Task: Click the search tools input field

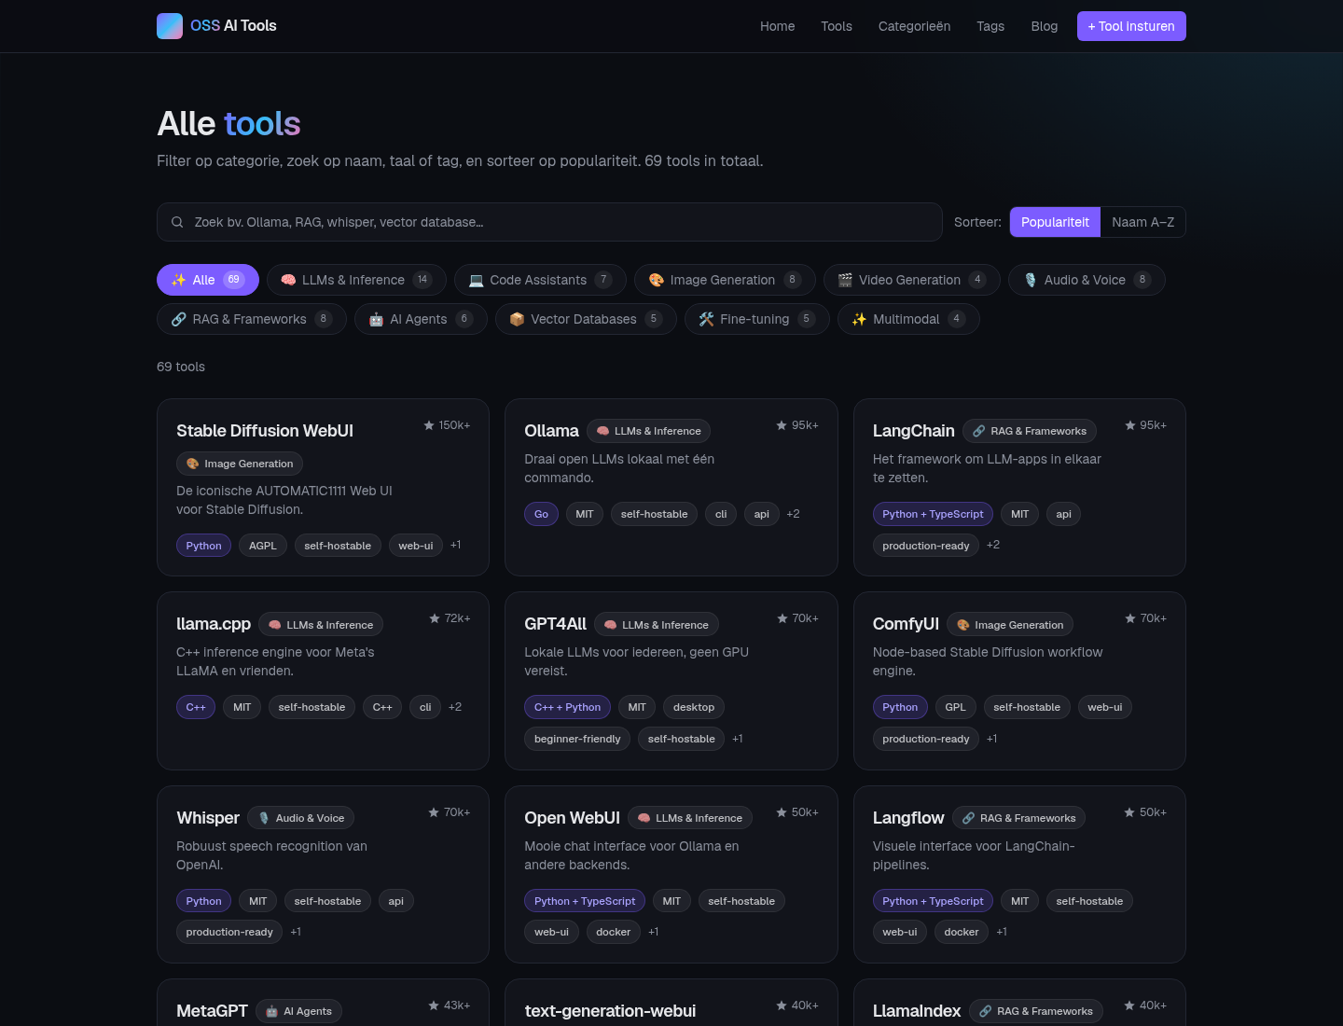Action: coord(549,222)
